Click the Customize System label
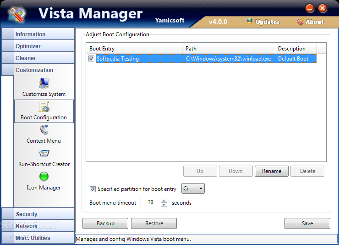The height and width of the screenshot is (245, 339). coord(44,94)
